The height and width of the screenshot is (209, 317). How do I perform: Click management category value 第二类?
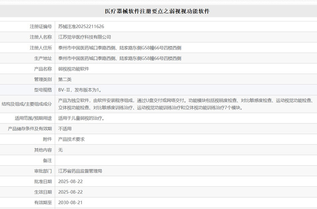click(x=65, y=79)
